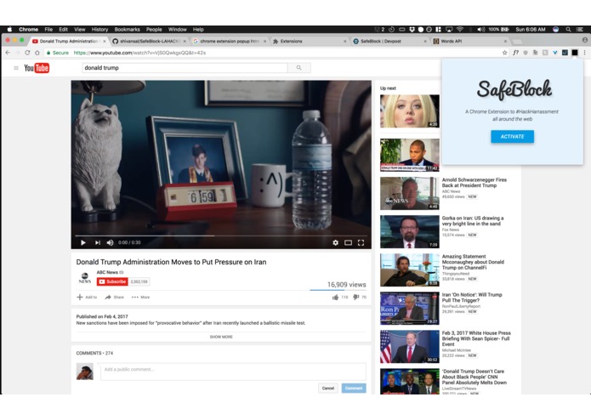Open the File menu
This screenshot has width=591, height=420.
(48, 30)
